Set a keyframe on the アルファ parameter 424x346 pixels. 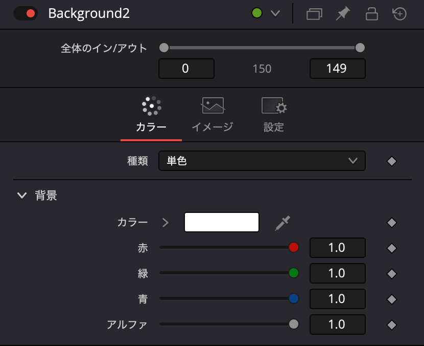392,325
